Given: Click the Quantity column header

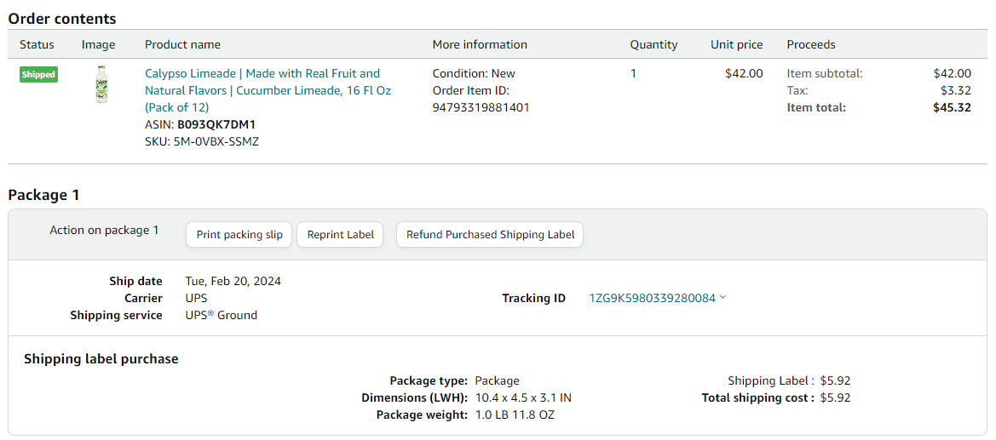Looking at the screenshot, I should pos(653,44).
